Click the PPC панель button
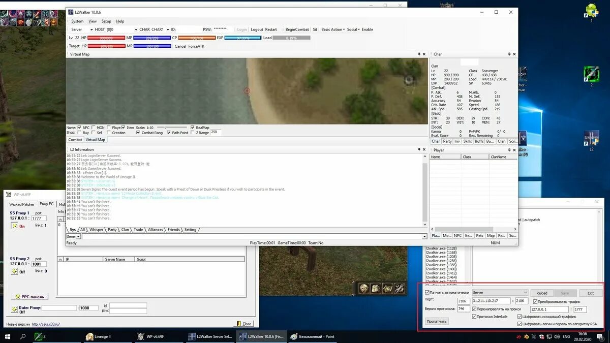 click(x=29, y=297)
